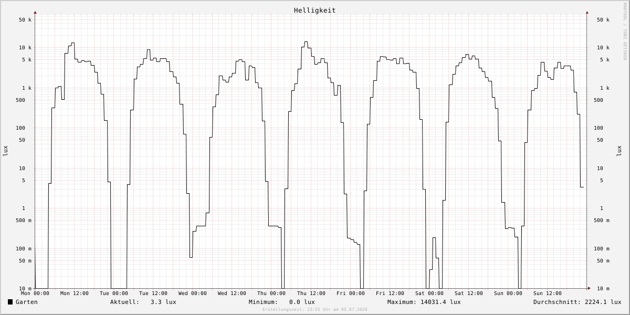Click the vertical "lux" label beside left axis

pos(5,151)
